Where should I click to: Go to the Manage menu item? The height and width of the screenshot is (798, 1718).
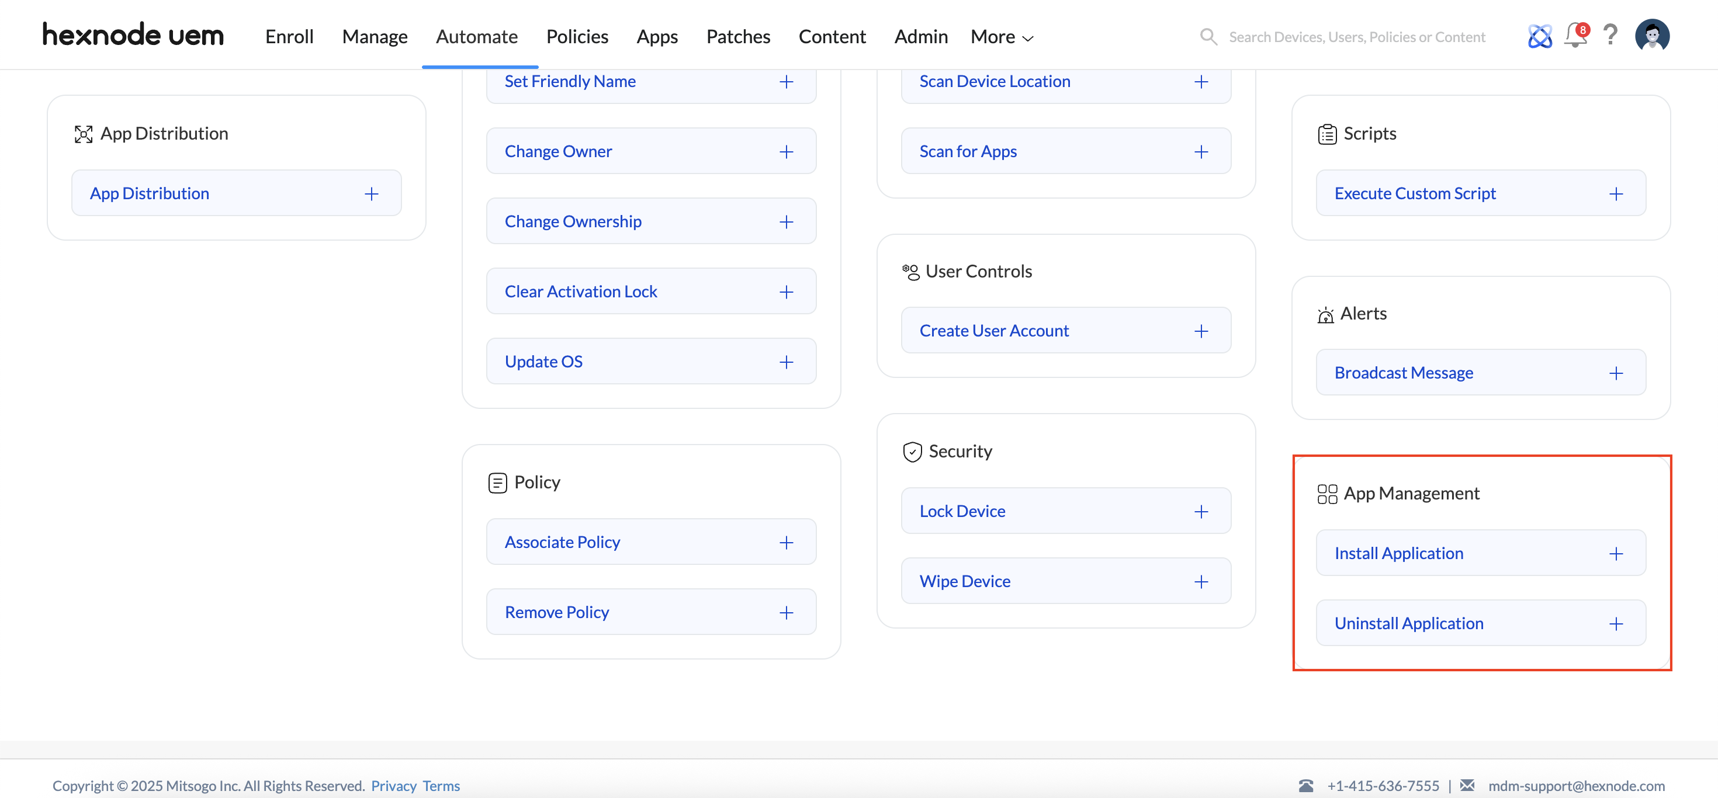[374, 37]
